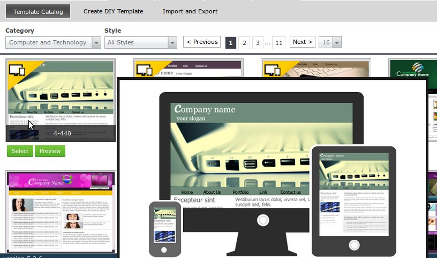Switch to the Create DIY Template tab
437x258 pixels.
[x=113, y=11]
